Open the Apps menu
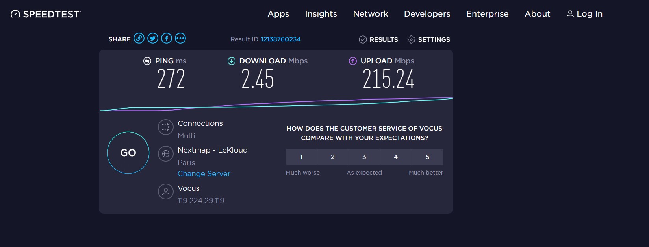 278,14
